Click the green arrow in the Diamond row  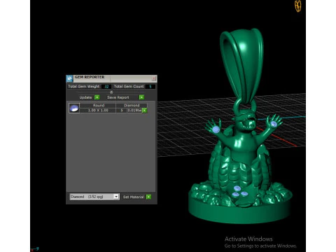(x=145, y=111)
